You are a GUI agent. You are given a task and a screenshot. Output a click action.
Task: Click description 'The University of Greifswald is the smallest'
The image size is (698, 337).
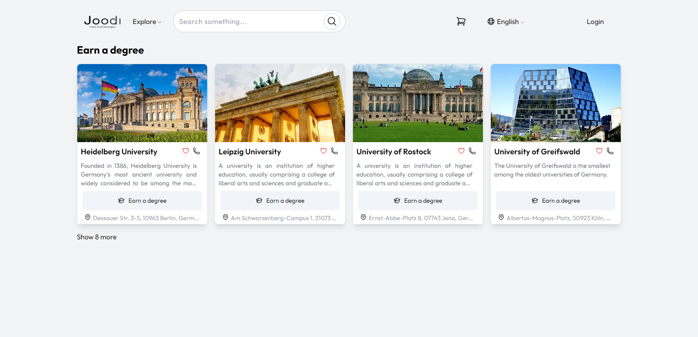(x=552, y=170)
